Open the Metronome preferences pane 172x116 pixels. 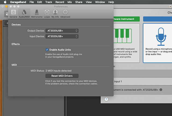[x=37, y=13]
